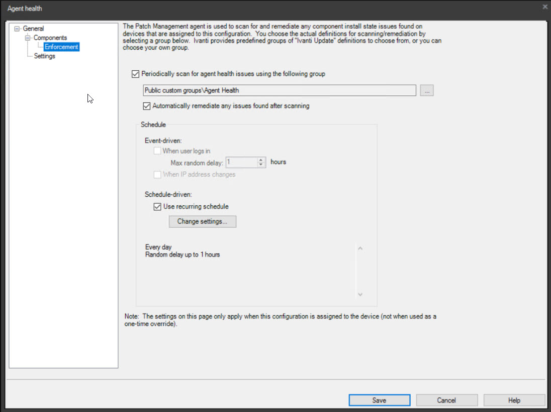Select the Enforcement tree item
The image size is (551, 412).
61,47
